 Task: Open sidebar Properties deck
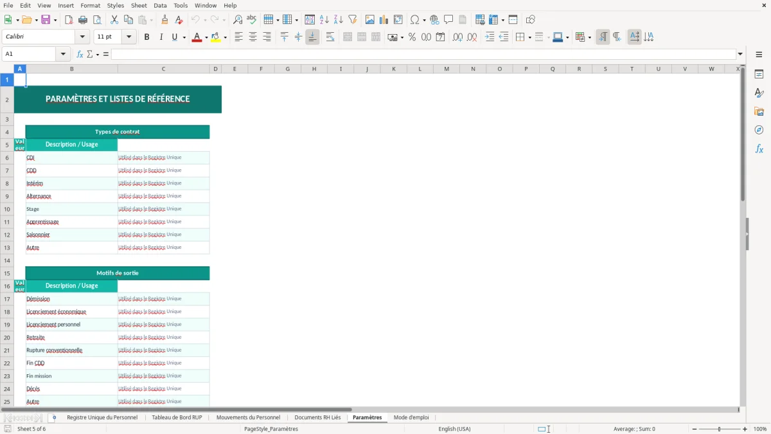point(759,75)
